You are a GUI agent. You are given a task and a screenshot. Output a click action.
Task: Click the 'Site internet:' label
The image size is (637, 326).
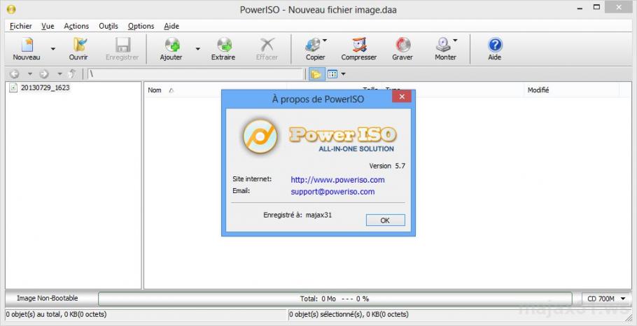(252, 179)
